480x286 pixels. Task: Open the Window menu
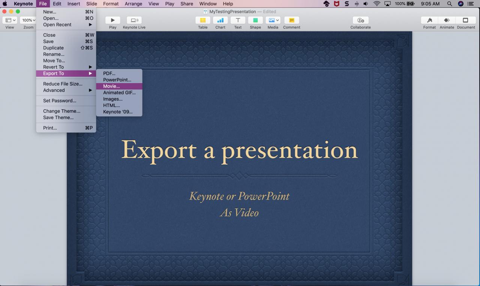[x=208, y=4]
